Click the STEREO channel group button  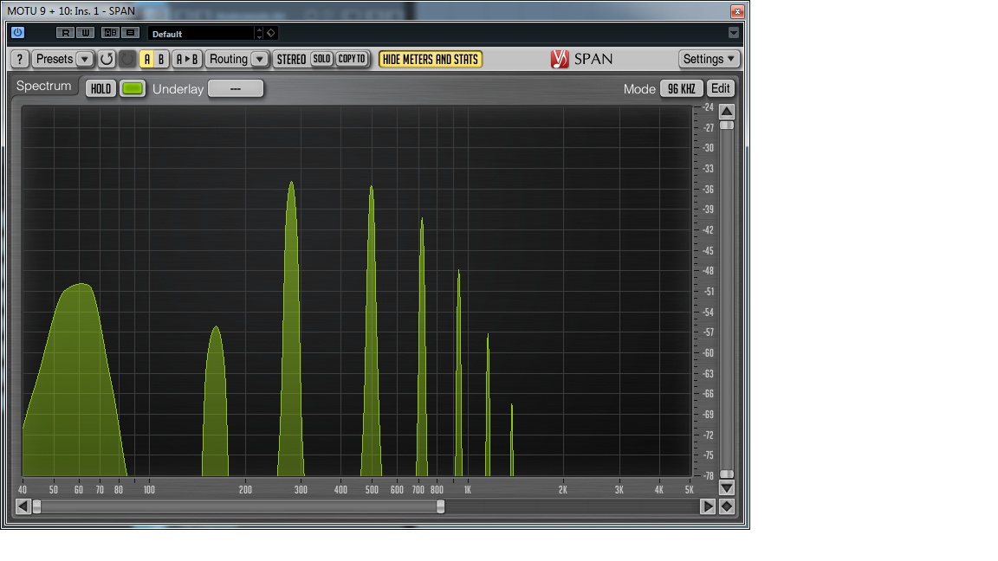(291, 59)
